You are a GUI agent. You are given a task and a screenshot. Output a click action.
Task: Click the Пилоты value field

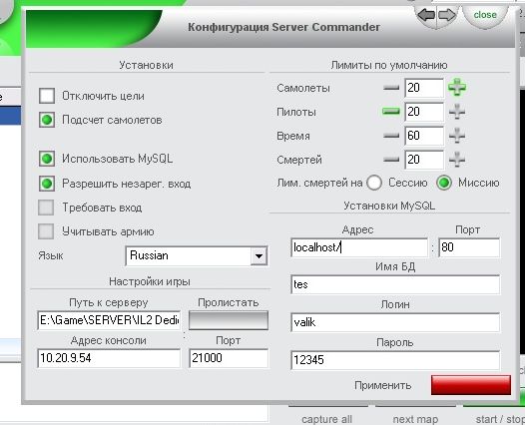coord(424,112)
